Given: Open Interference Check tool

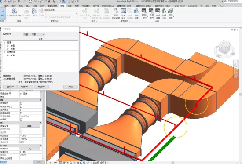Looking at the screenshot, I should coord(171,14).
